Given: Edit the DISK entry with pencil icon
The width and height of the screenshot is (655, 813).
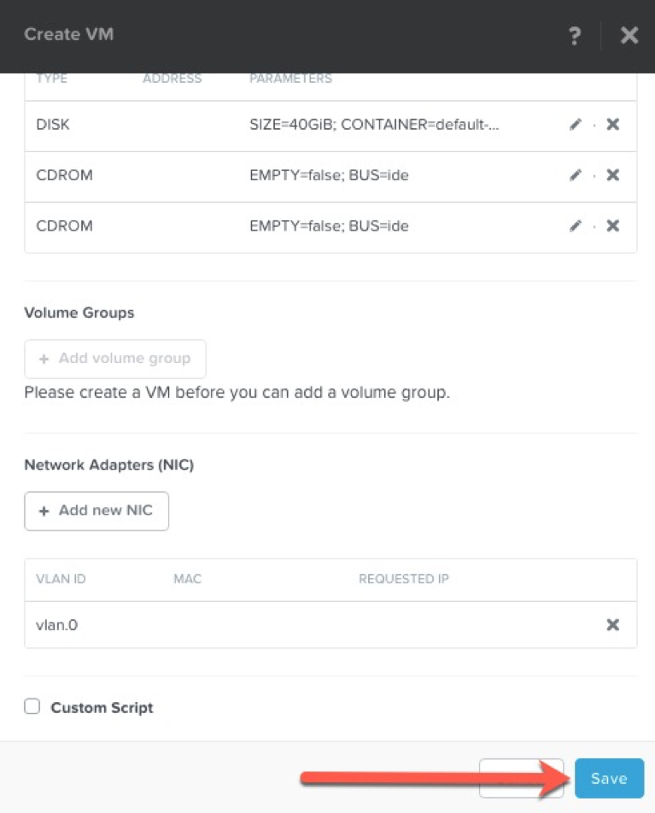Looking at the screenshot, I should 575,125.
